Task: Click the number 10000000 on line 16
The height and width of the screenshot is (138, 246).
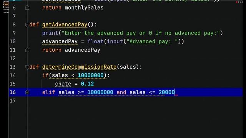Action: coord(100,92)
